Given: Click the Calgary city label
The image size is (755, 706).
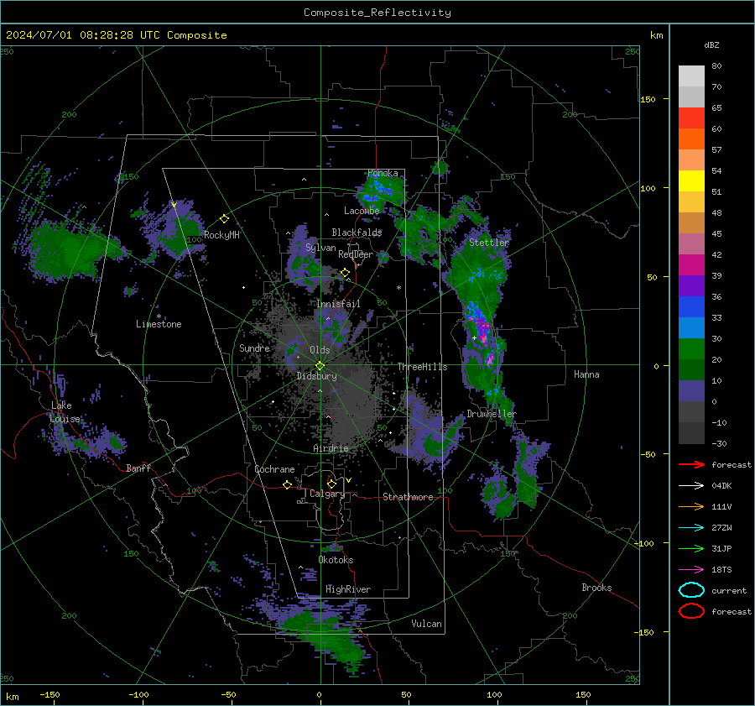Looking at the screenshot, I should (327, 494).
